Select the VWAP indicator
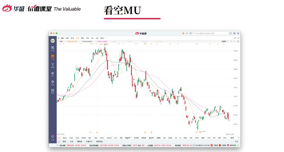Image resolution: width=284 pixels, height=152 pixels. pyautogui.click(x=84, y=138)
